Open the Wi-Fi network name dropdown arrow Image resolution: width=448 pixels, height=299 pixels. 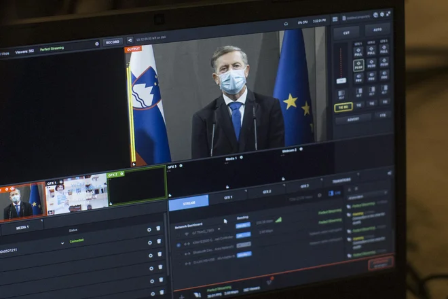219,229
